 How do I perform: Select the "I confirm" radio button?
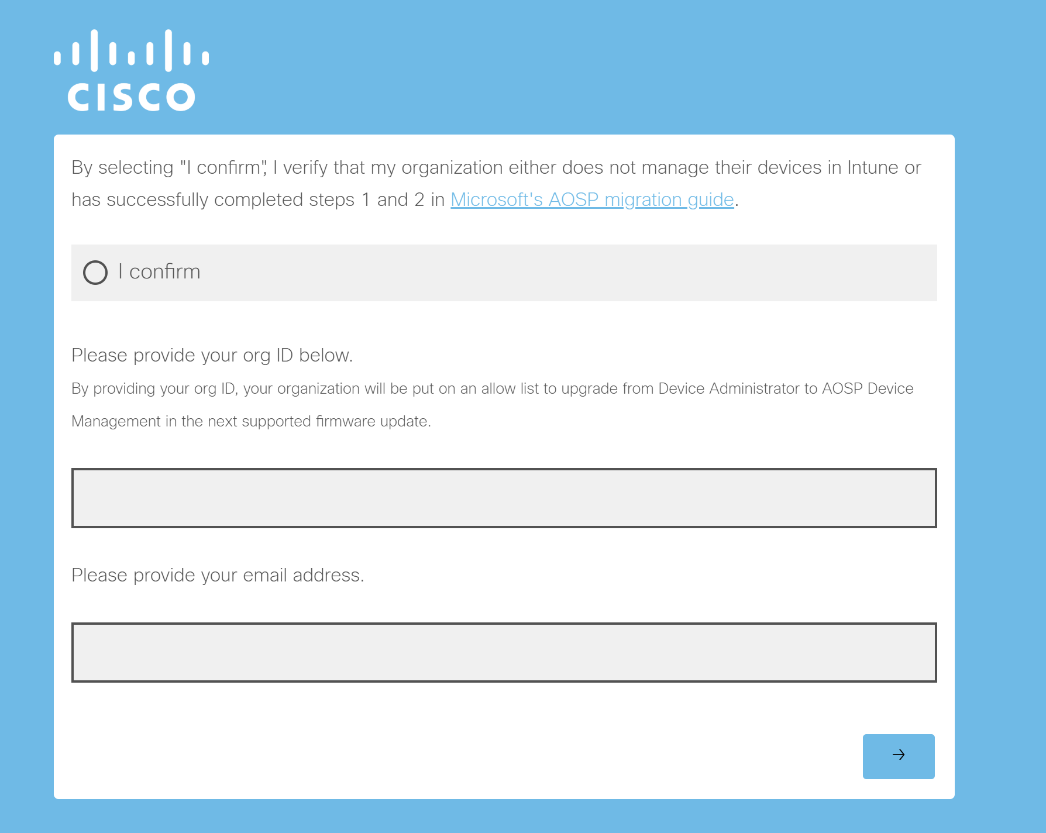(95, 273)
